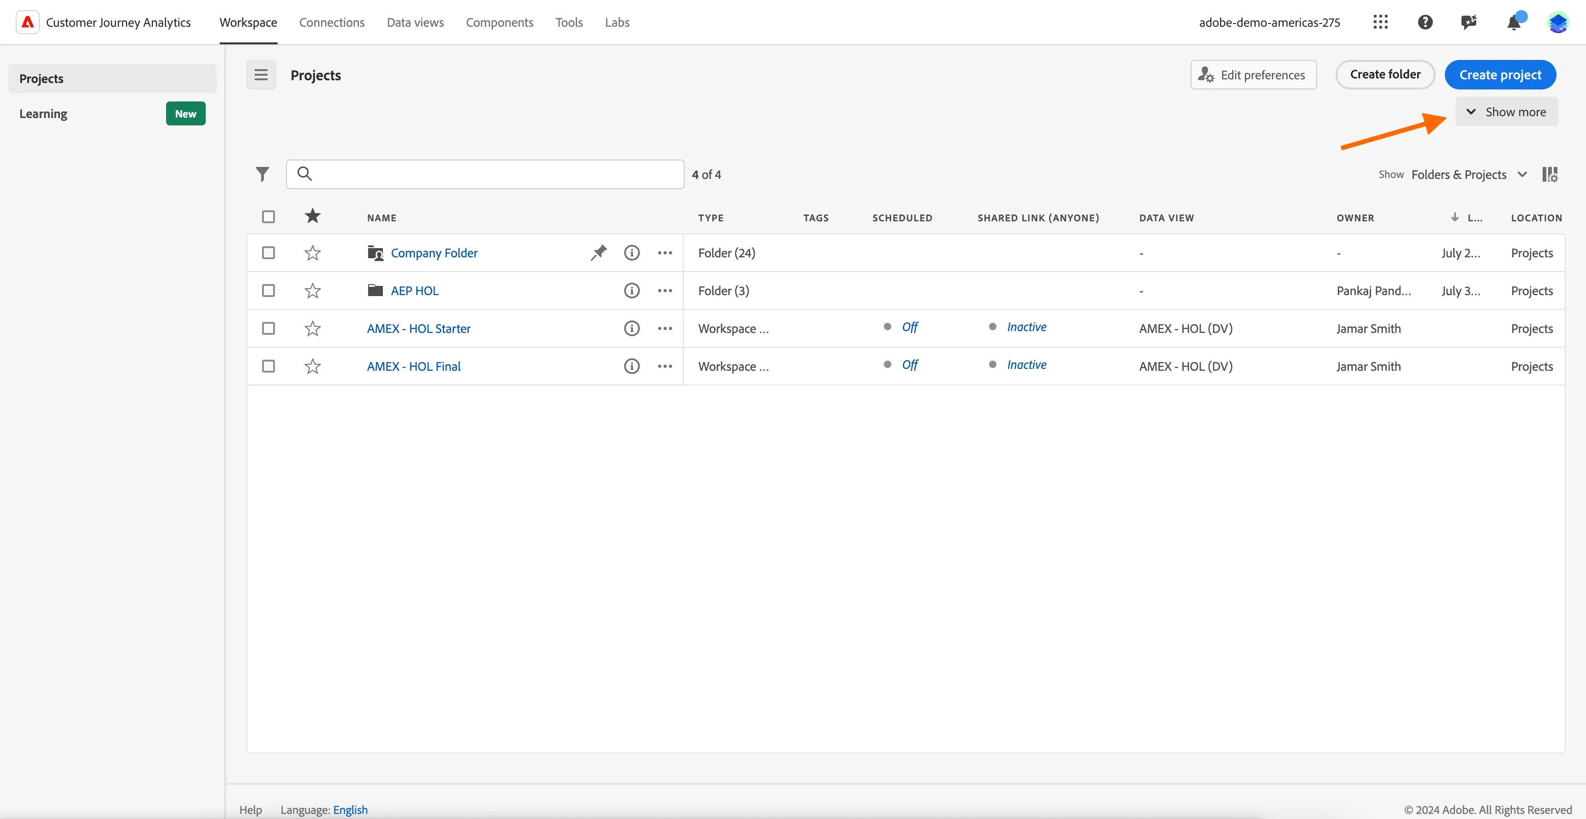Click the info icon for AEP HOL
This screenshot has width=1586, height=819.
tap(632, 291)
